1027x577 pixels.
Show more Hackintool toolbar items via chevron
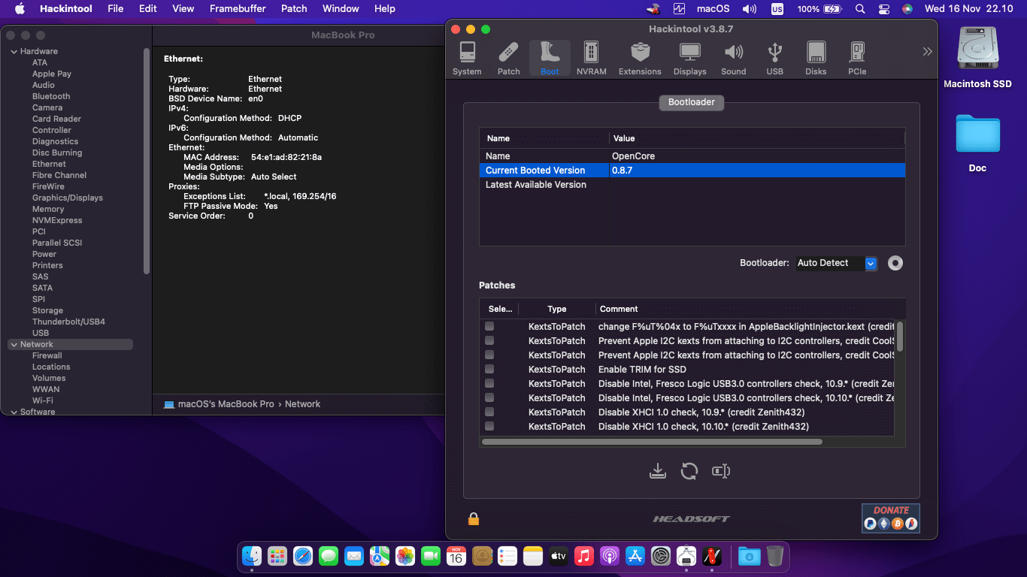coord(927,51)
